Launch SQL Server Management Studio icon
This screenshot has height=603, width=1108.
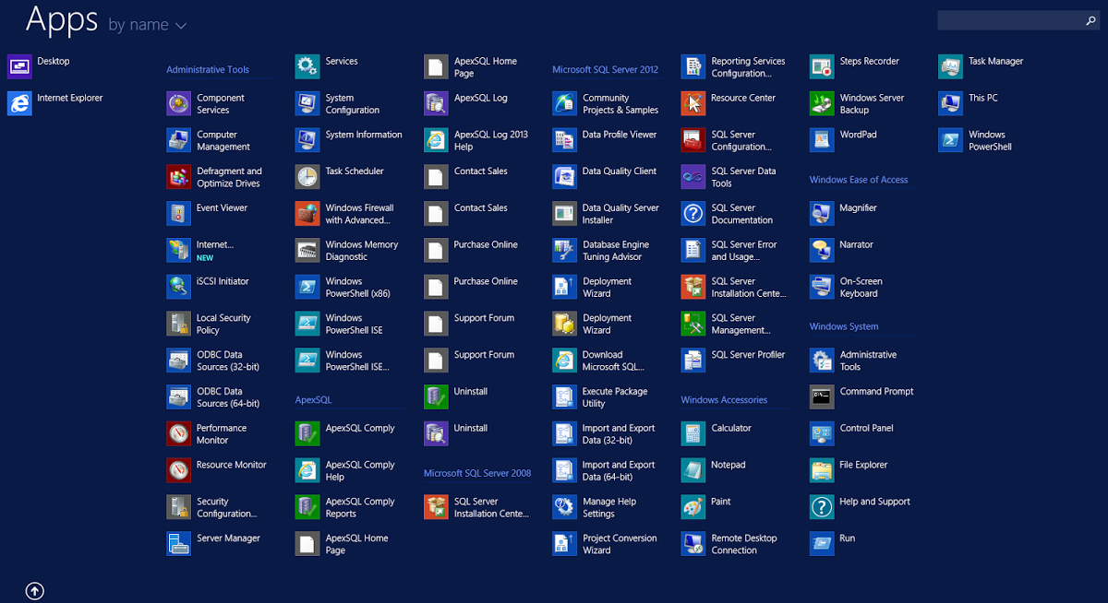coord(693,325)
